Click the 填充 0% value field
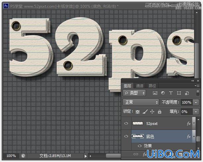203x162 pixels. [x=187, y=112]
